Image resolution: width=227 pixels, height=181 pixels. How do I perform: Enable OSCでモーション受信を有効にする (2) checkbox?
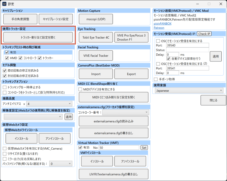[158, 64]
